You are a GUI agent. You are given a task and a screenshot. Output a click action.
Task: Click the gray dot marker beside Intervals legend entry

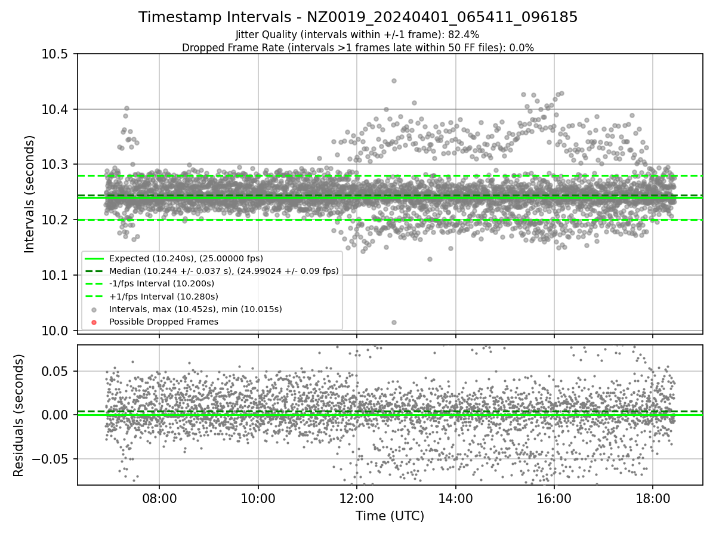pos(94,310)
